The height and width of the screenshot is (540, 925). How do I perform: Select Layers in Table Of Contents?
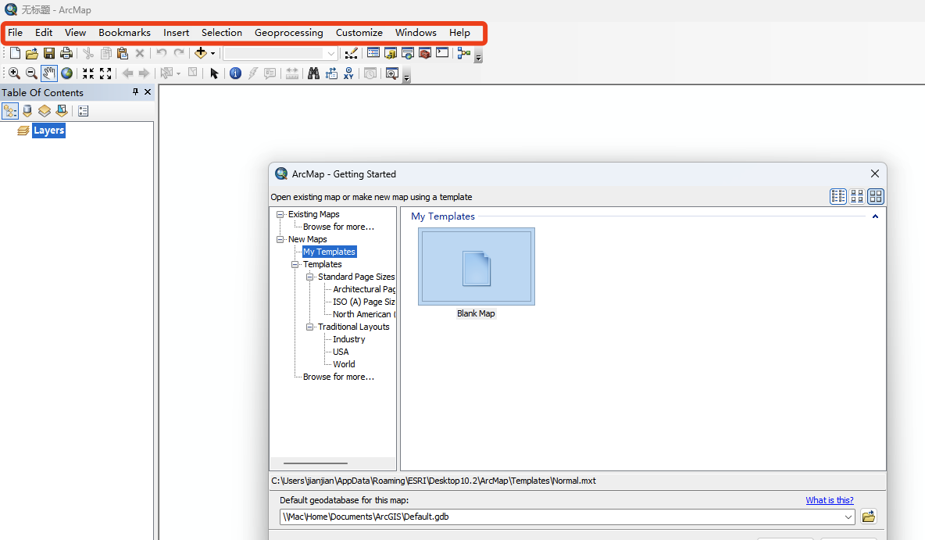point(49,131)
